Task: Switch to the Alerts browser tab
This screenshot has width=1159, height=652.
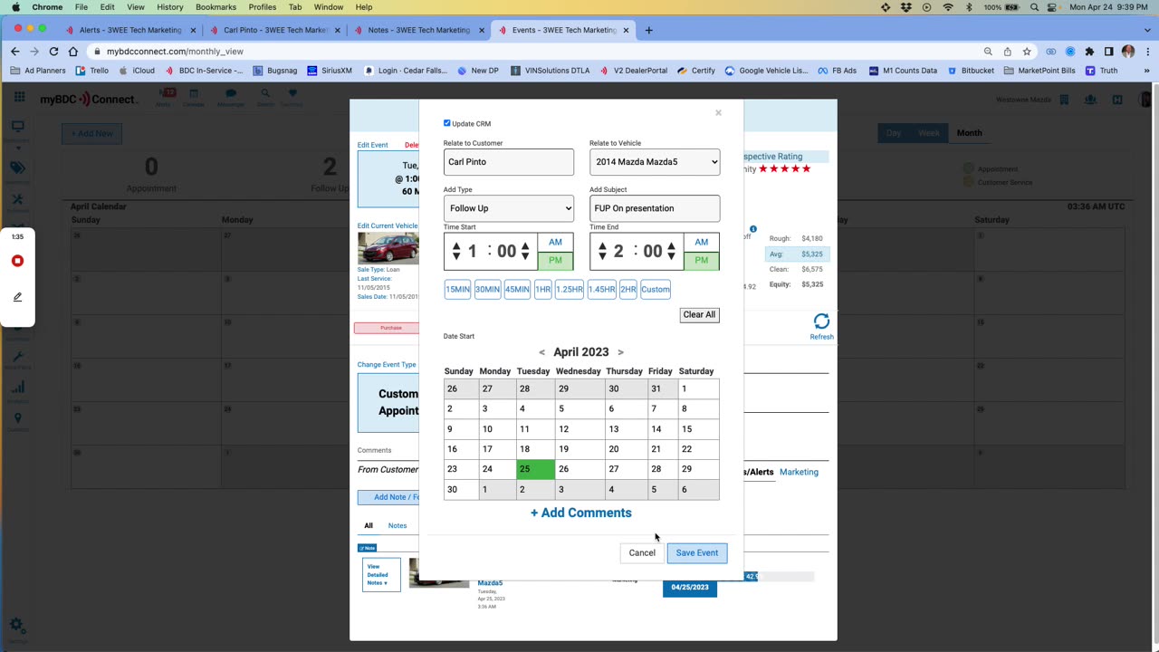Action: [130, 30]
